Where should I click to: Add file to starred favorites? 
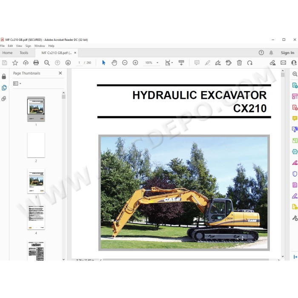15,63
